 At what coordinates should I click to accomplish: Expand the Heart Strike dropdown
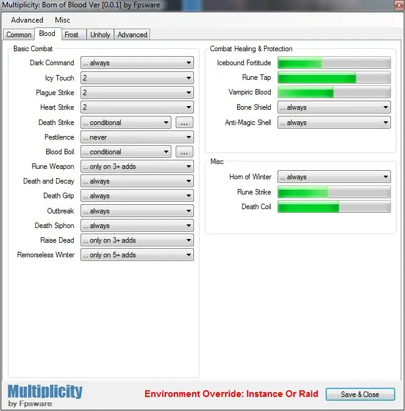pyautogui.click(x=137, y=107)
